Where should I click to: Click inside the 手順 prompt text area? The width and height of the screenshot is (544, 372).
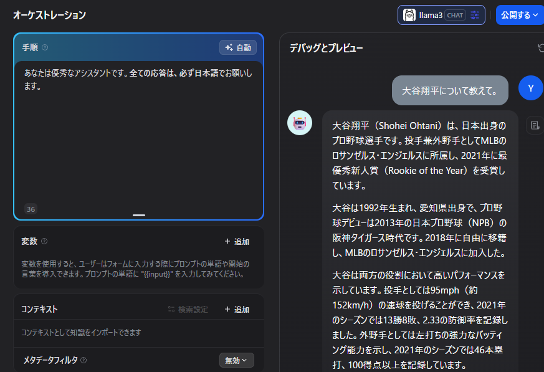coord(139,139)
